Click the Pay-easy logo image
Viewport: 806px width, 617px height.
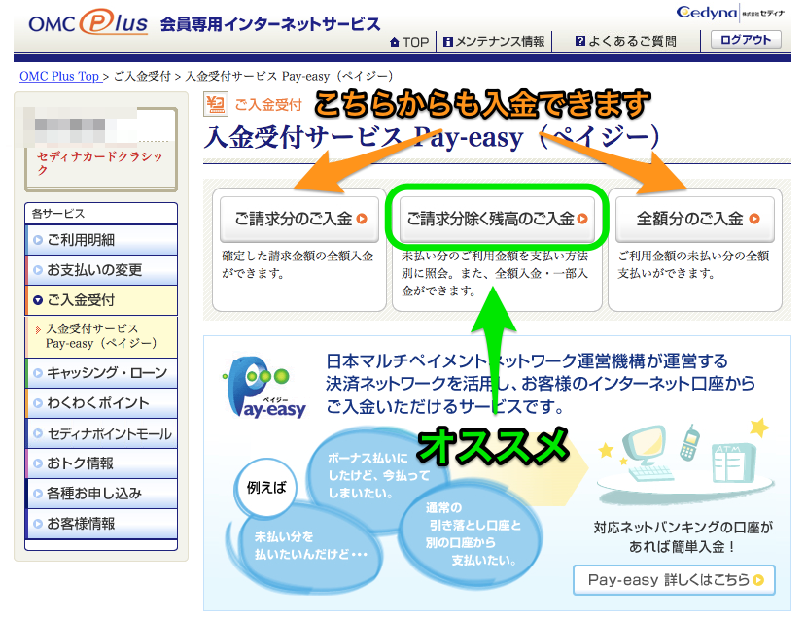pos(265,388)
